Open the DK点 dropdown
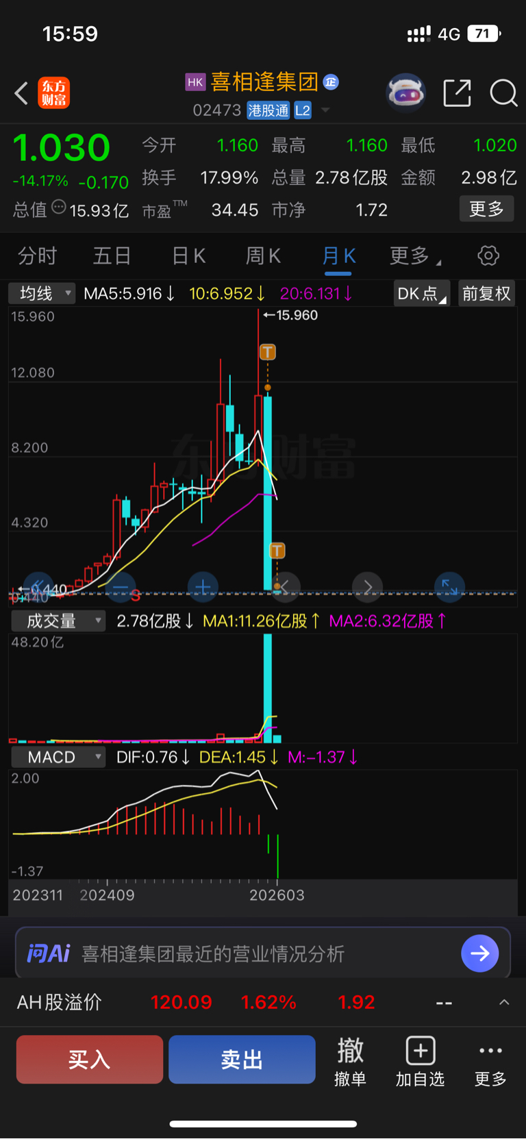Image resolution: width=526 pixels, height=1139 pixels. point(421,294)
